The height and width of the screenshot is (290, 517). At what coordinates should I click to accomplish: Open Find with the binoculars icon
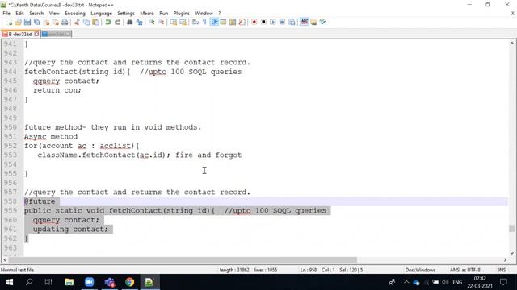click(x=129, y=22)
